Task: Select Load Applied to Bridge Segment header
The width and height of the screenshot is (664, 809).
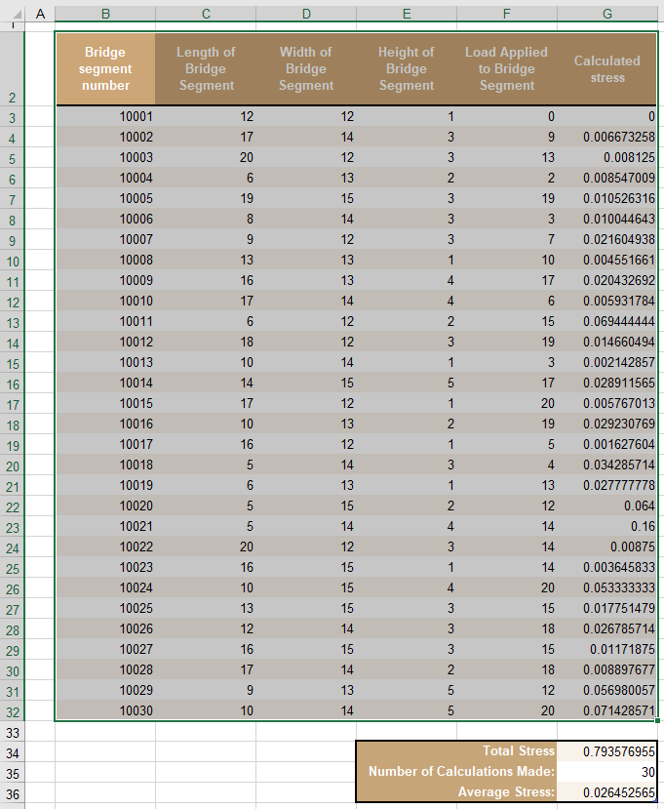Action: point(507,68)
